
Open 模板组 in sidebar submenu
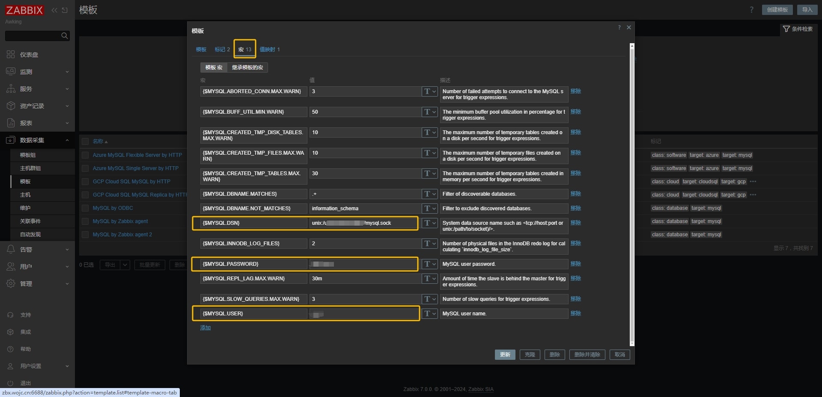(x=28, y=155)
